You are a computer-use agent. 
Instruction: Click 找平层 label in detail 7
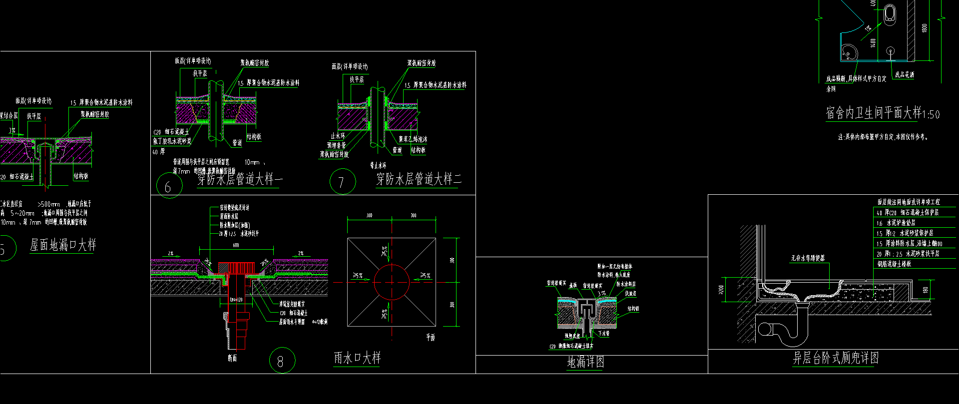(357, 80)
